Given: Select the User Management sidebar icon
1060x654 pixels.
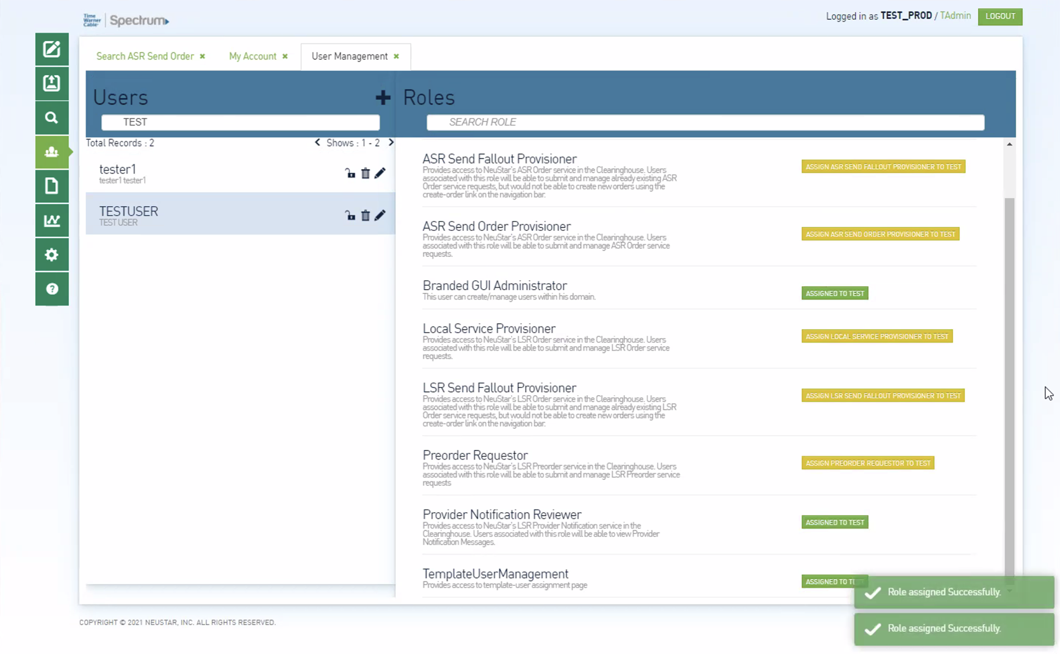Looking at the screenshot, I should [52, 152].
